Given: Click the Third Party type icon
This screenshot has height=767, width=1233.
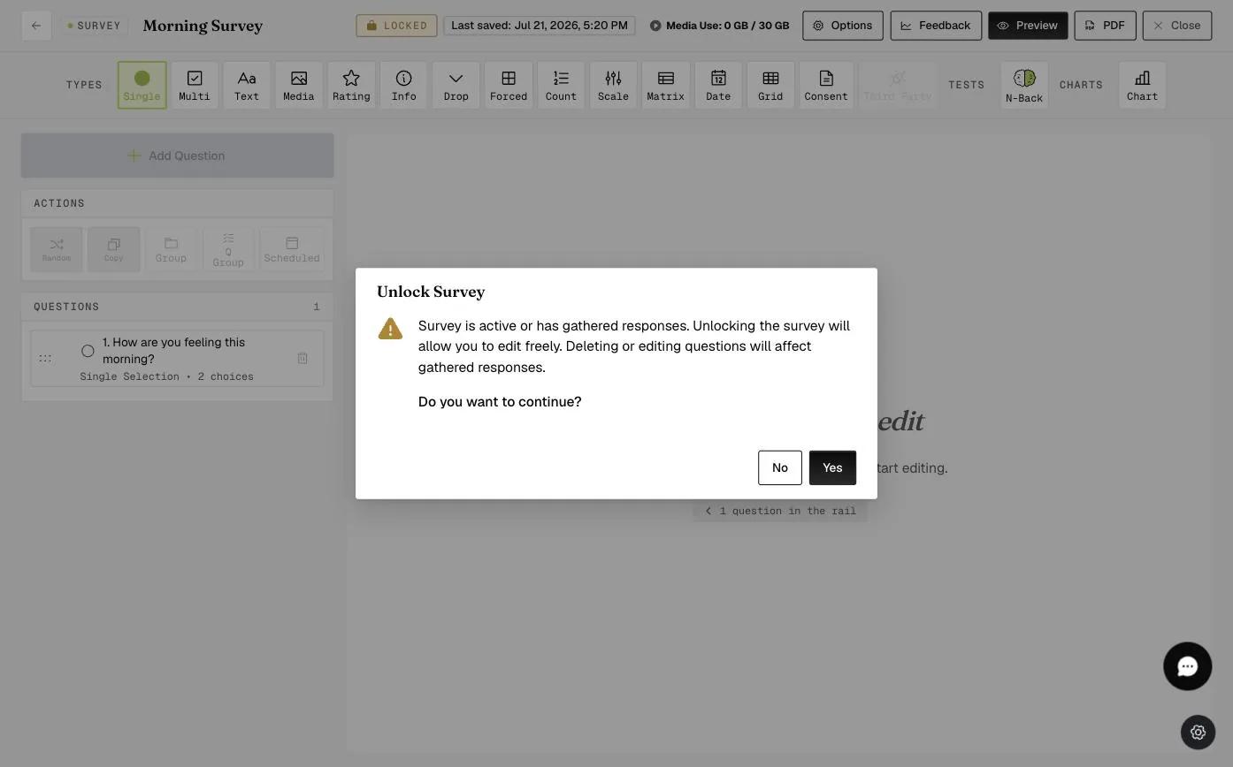Looking at the screenshot, I should (897, 85).
